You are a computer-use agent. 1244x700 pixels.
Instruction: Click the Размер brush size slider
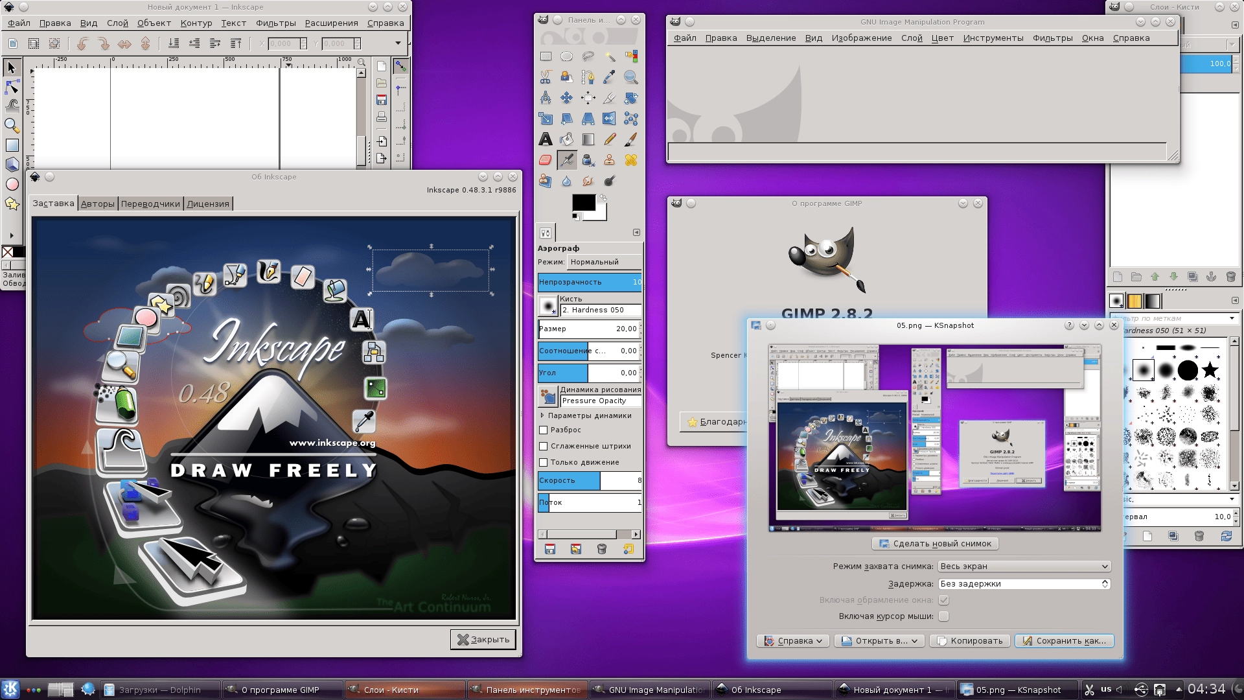[x=590, y=329]
